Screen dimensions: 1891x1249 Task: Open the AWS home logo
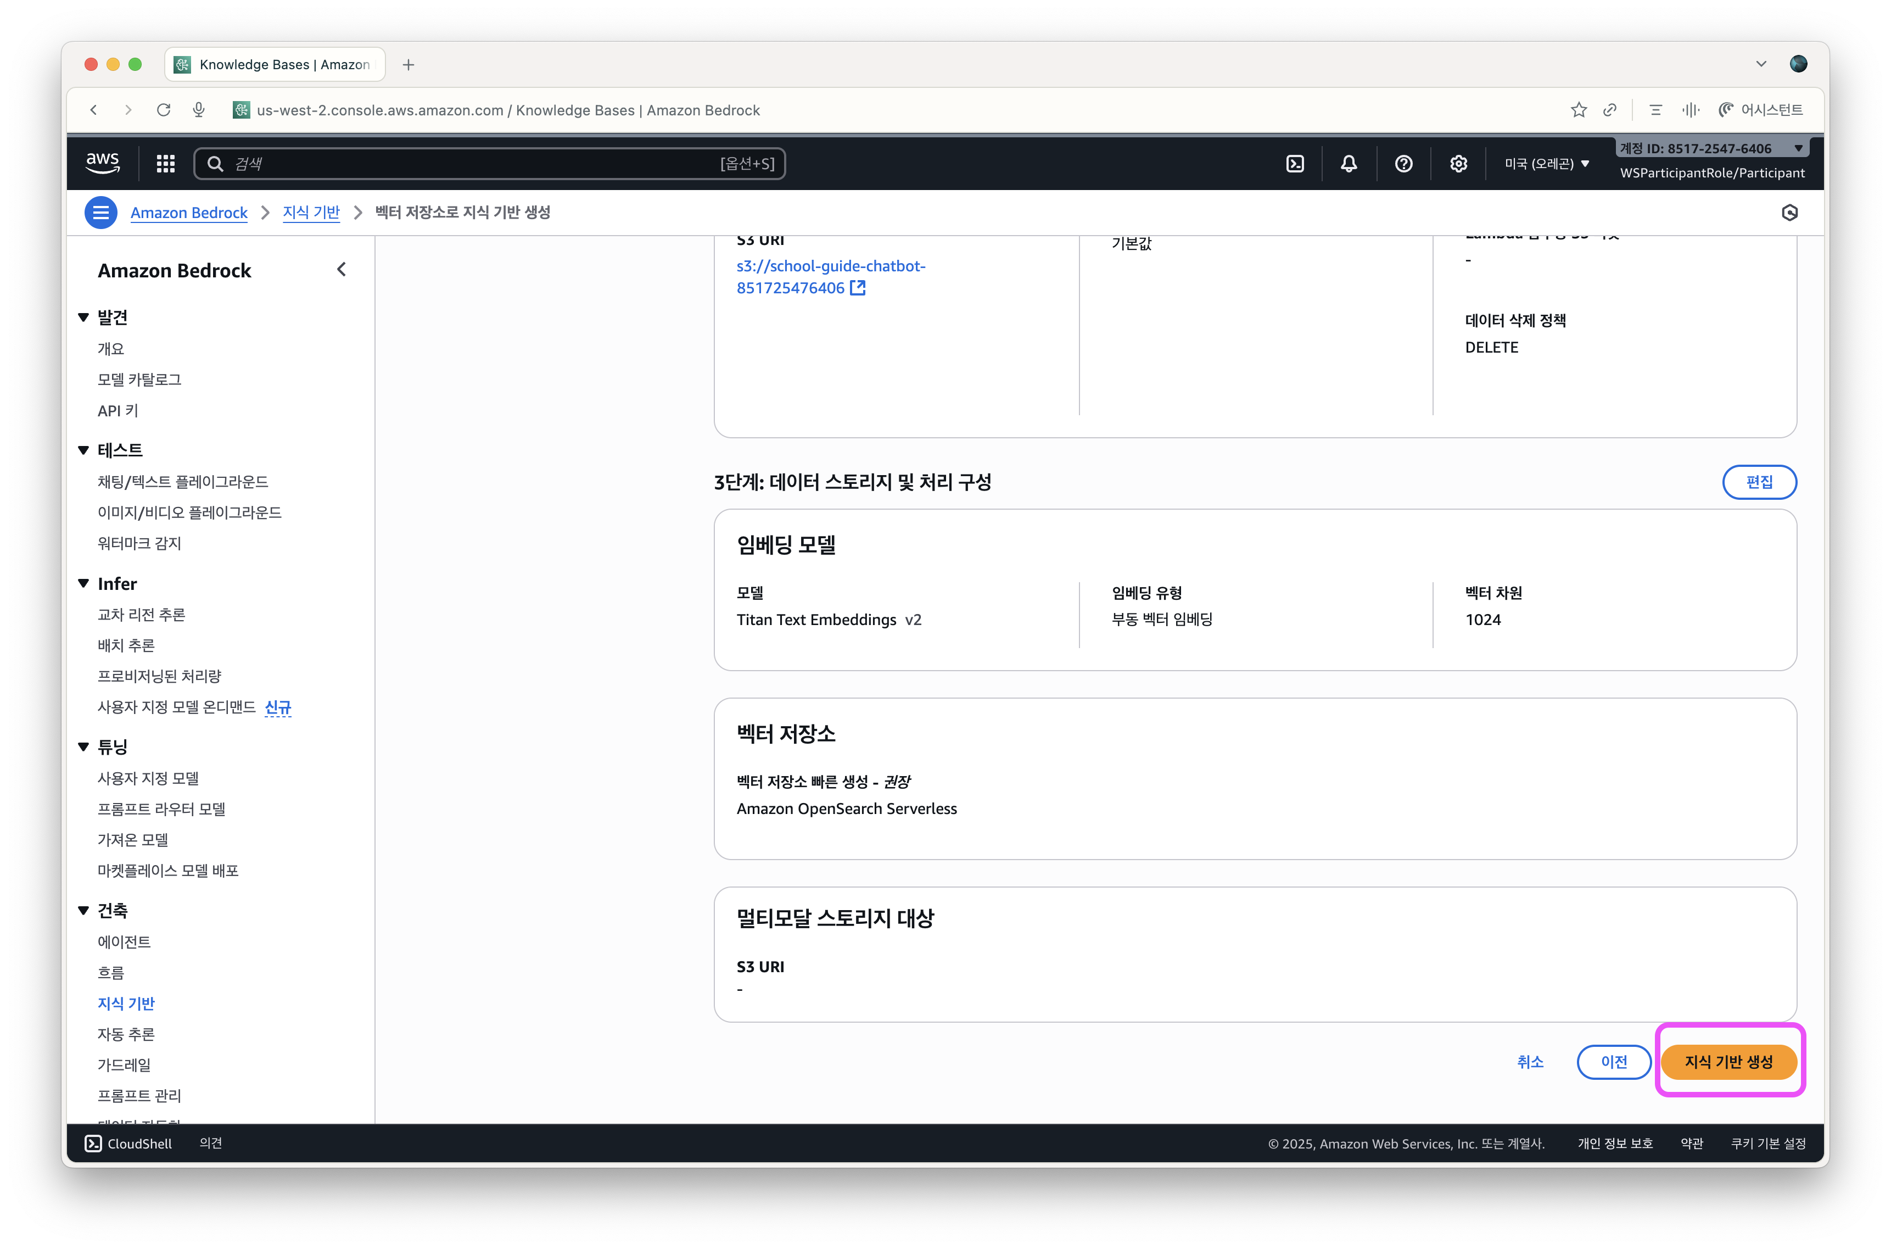coord(103,163)
